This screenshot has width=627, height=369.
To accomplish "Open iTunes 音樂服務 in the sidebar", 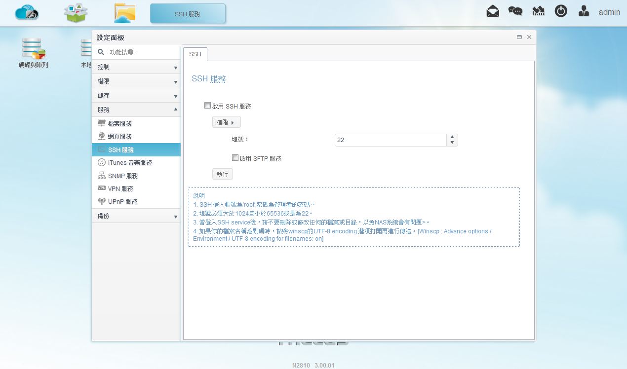I will [136, 162].
